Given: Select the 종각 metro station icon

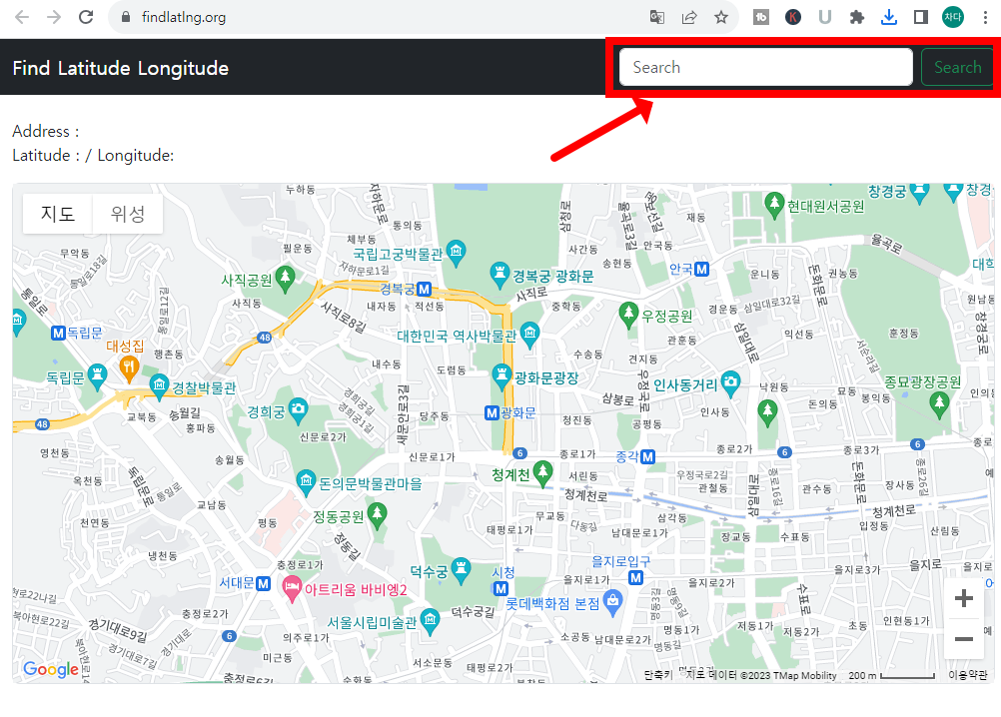Looking at the screenshot, I should [x=648, y=456].
